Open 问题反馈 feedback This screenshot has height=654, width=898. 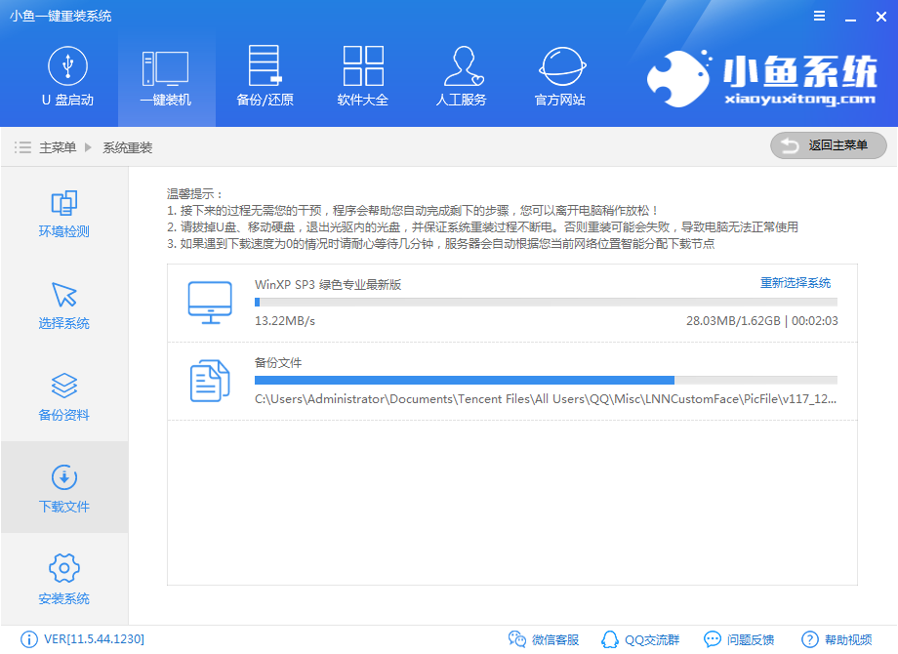coord(739,639)
